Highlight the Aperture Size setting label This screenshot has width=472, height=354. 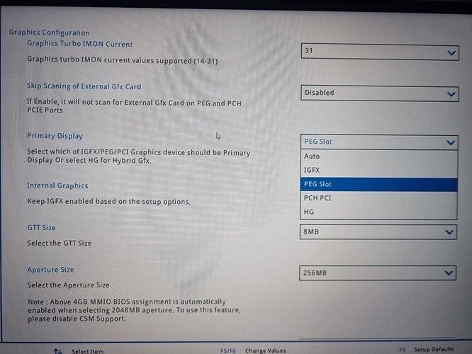[50, 270]
